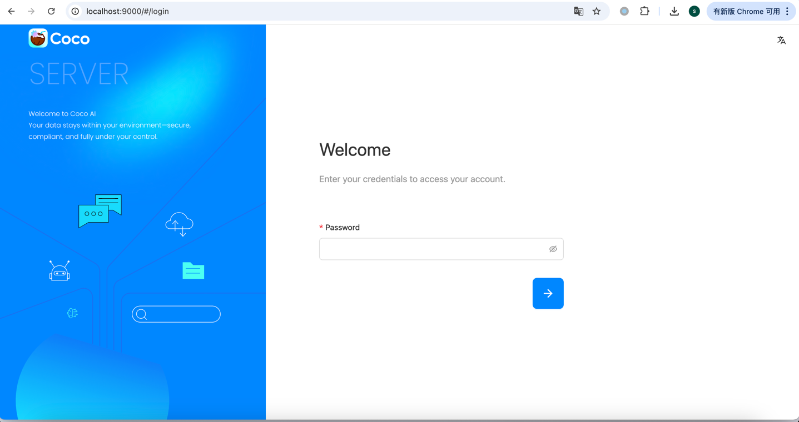Bookmark this page with the star icon
The width and height of the screenshot is (799, 422).
(597, 11)
